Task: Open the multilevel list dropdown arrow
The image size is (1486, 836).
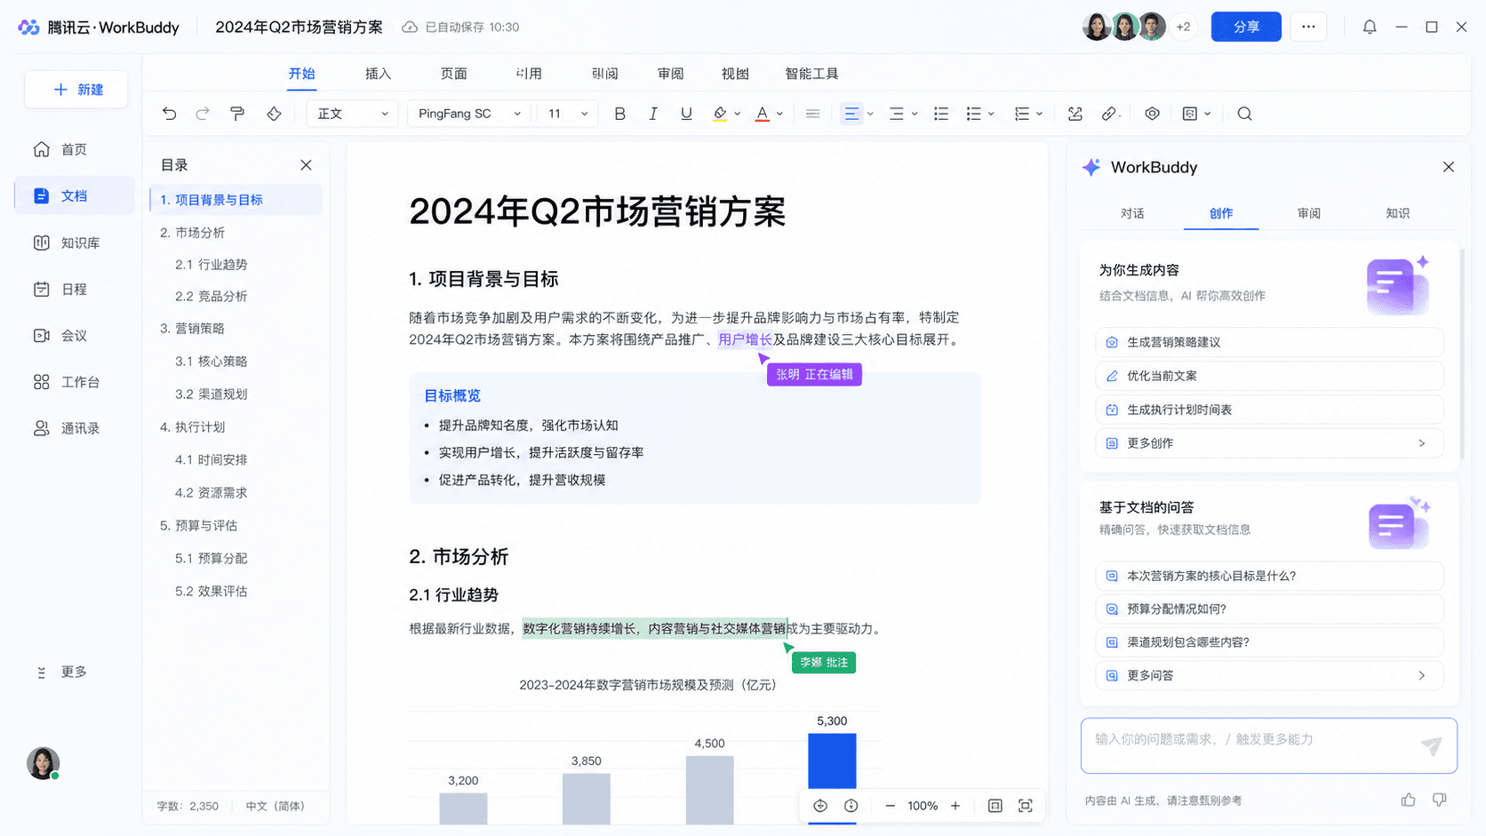Action: pyautogui.click(x=1039, y=114)
